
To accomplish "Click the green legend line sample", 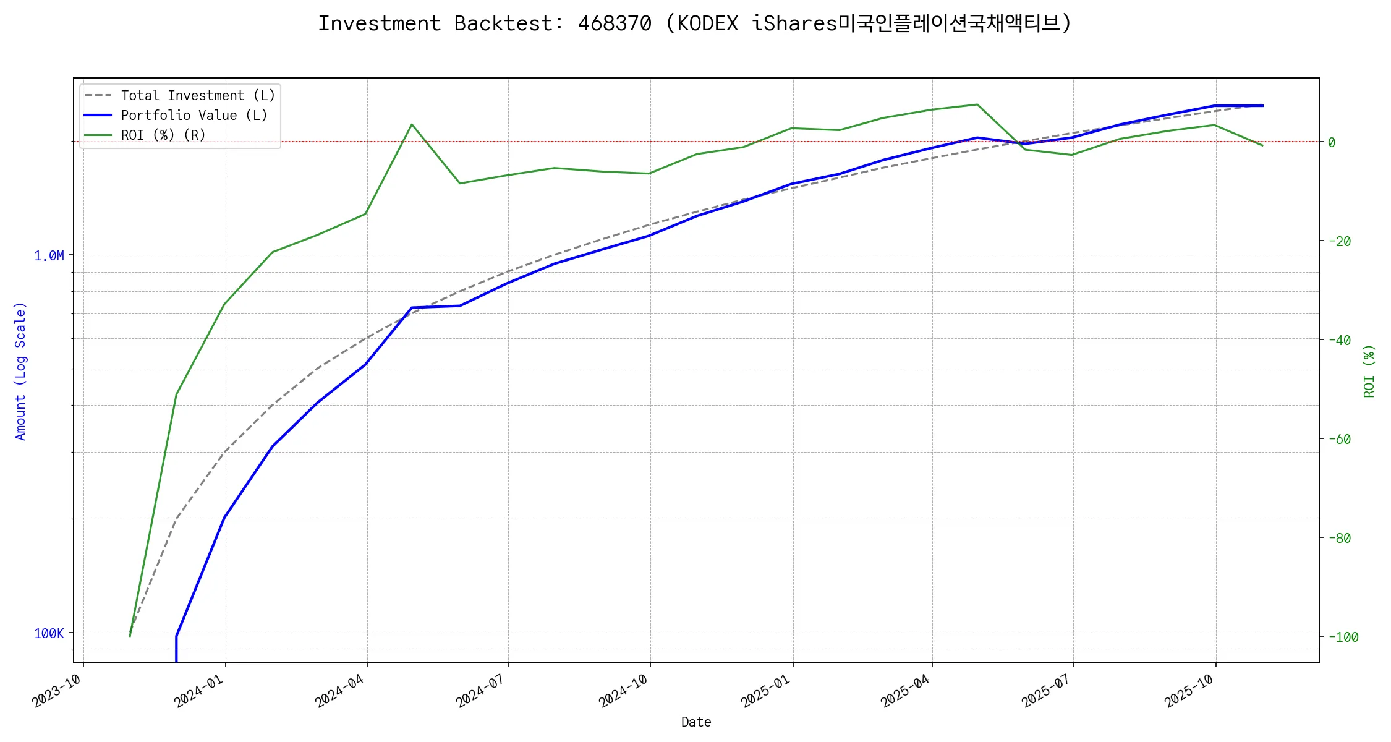I will (x=98, y=135).
